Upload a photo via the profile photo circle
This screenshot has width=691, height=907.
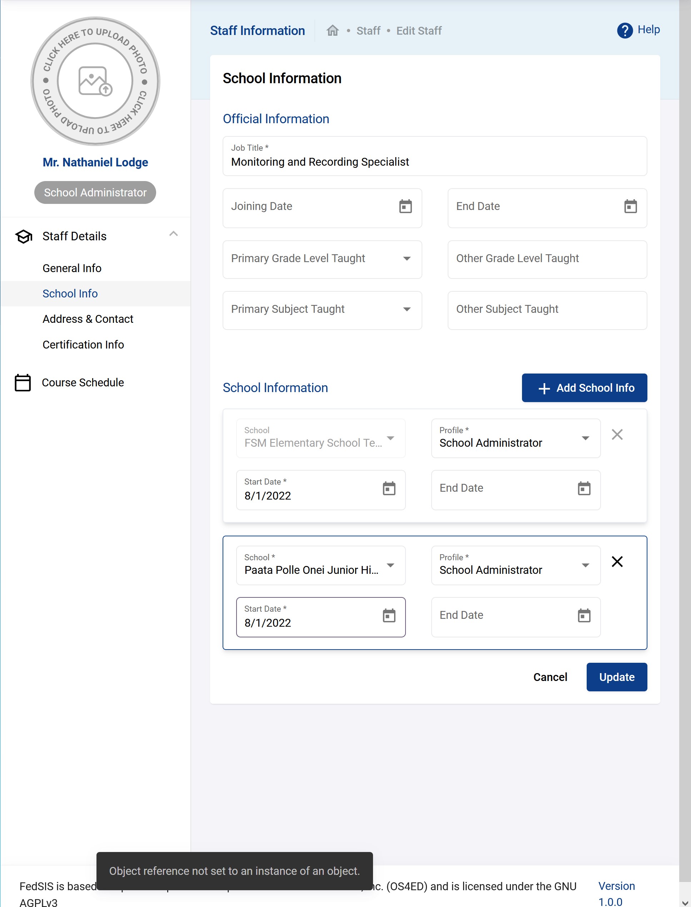pos(95,82)
